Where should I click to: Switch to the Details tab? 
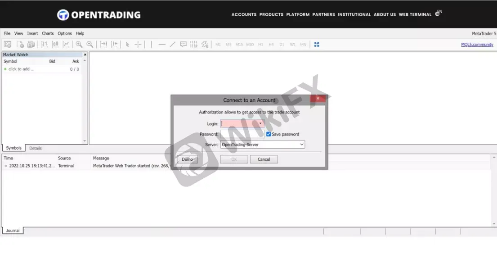click(x=36, y=148)
